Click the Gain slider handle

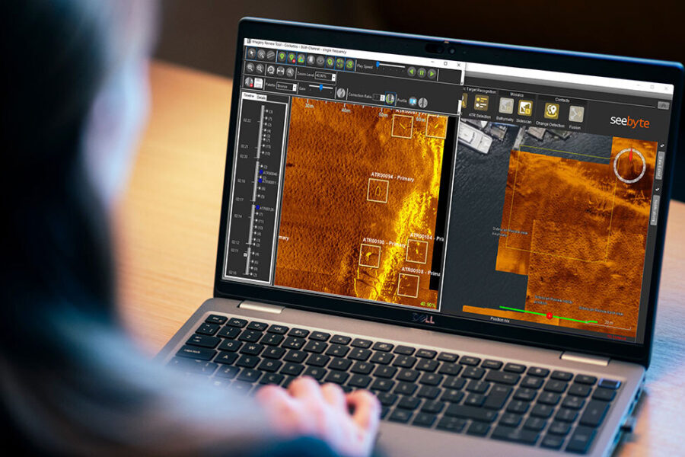(321, 87)
